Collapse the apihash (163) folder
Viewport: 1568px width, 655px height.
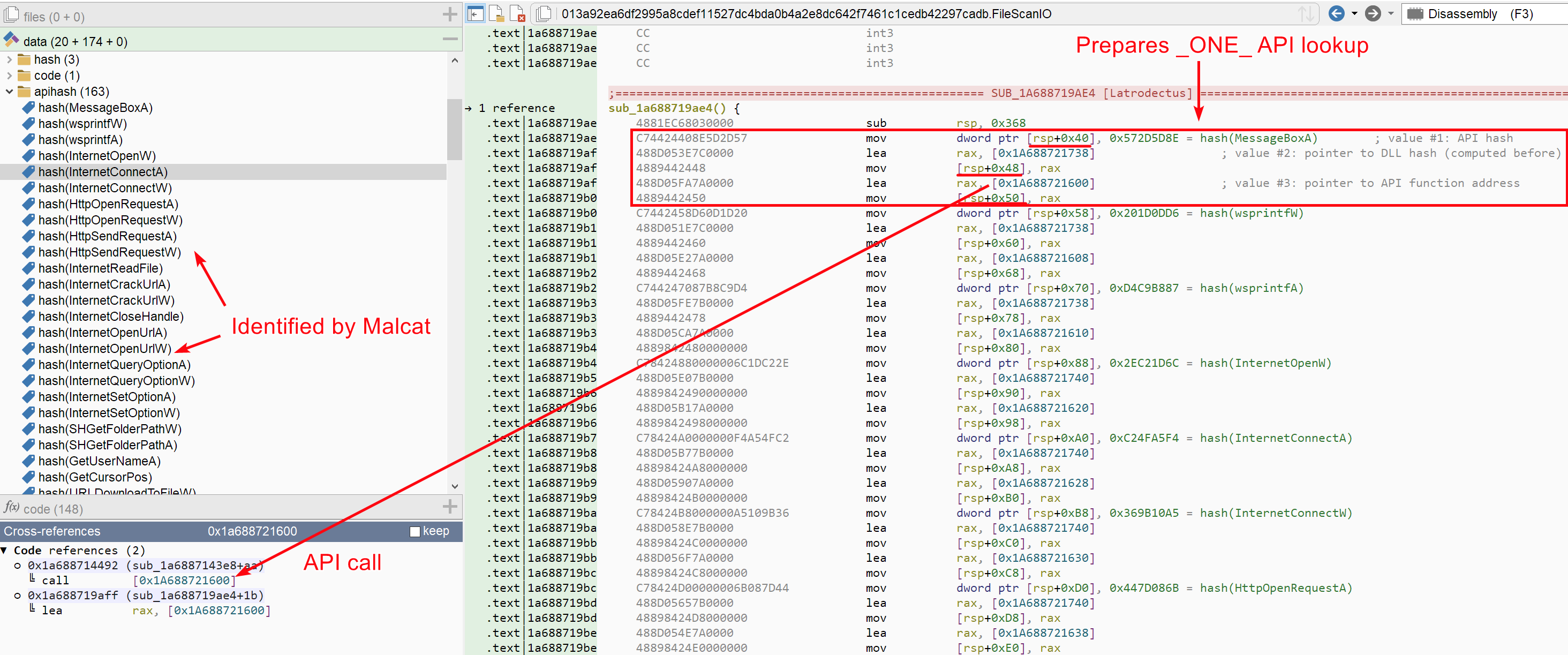coord(9,91)
